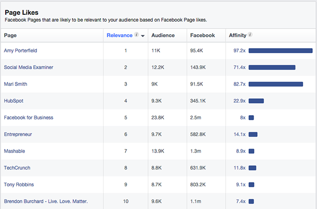Open the TechCrunch page link
Screen dimensions: 317x209
(x=17, y=168)
